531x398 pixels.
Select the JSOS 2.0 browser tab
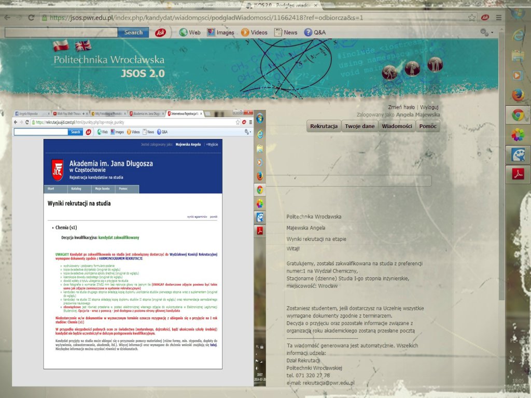pyautogui.click(x=281, y=5)
